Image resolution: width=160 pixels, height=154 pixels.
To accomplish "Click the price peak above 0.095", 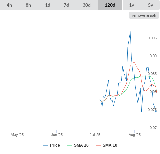I will pyautogui.click(x=130, y=32).
